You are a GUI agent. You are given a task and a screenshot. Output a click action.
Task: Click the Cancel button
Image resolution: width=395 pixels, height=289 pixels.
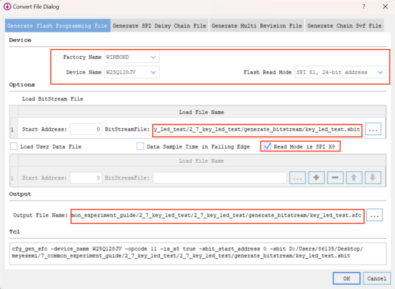[376, 278]
